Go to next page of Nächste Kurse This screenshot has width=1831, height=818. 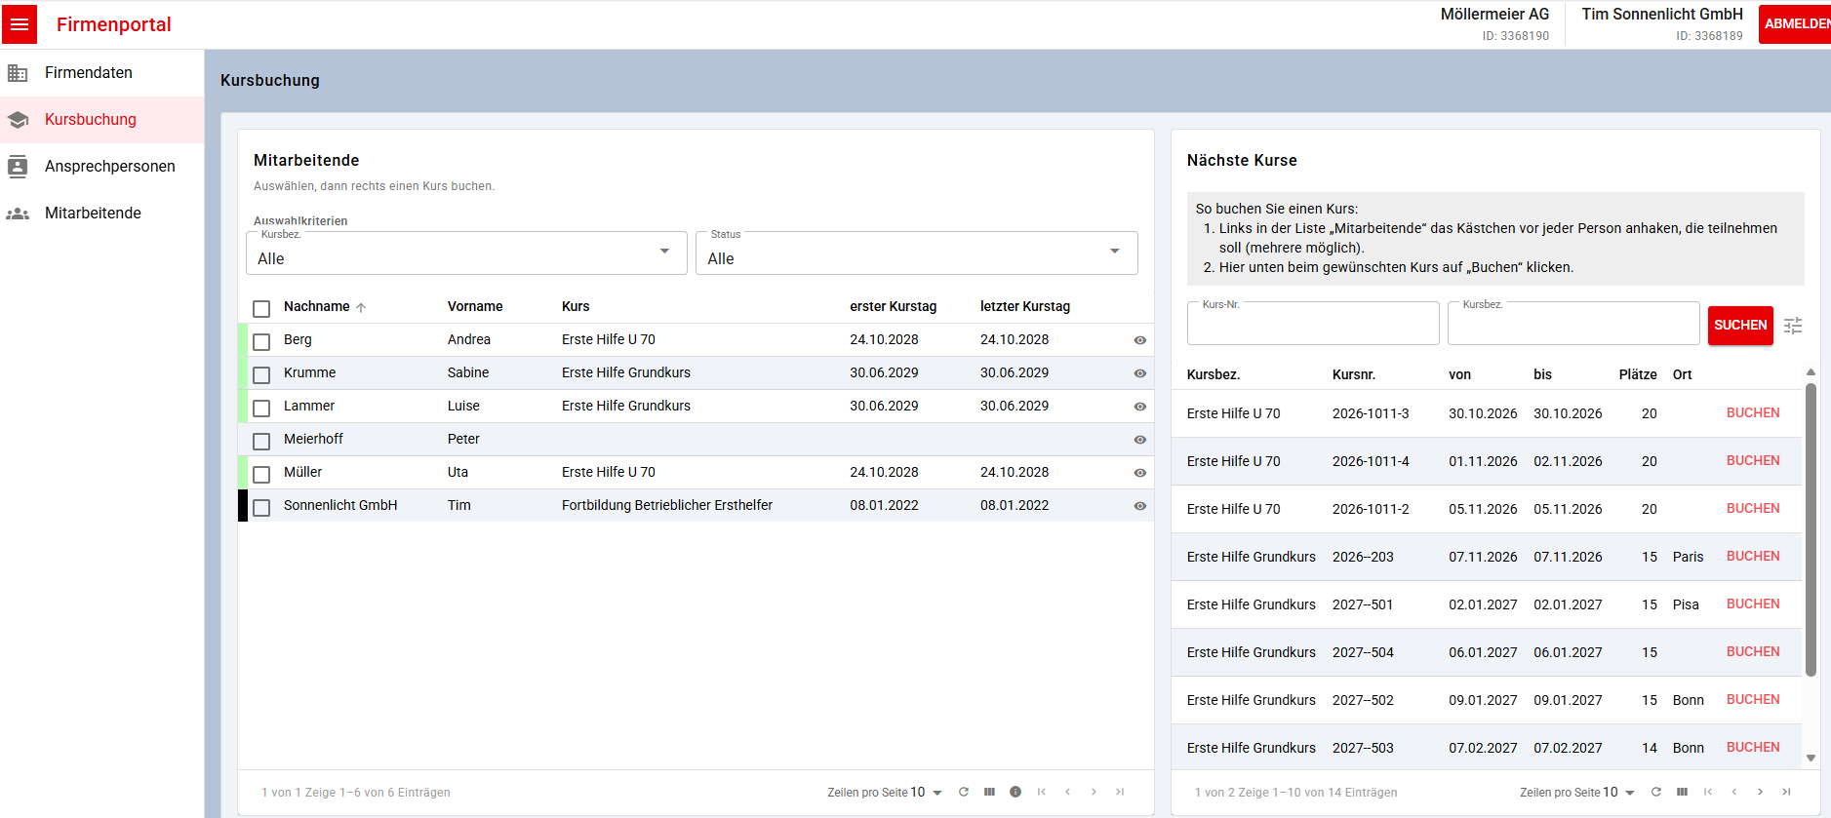tap(1760, 792)
